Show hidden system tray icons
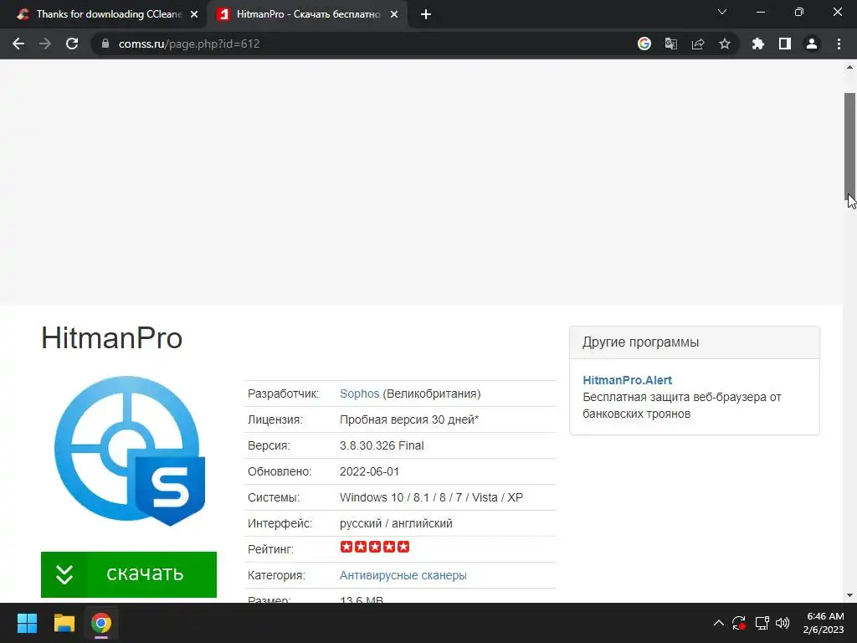The image size is (857, 643). 719,623
